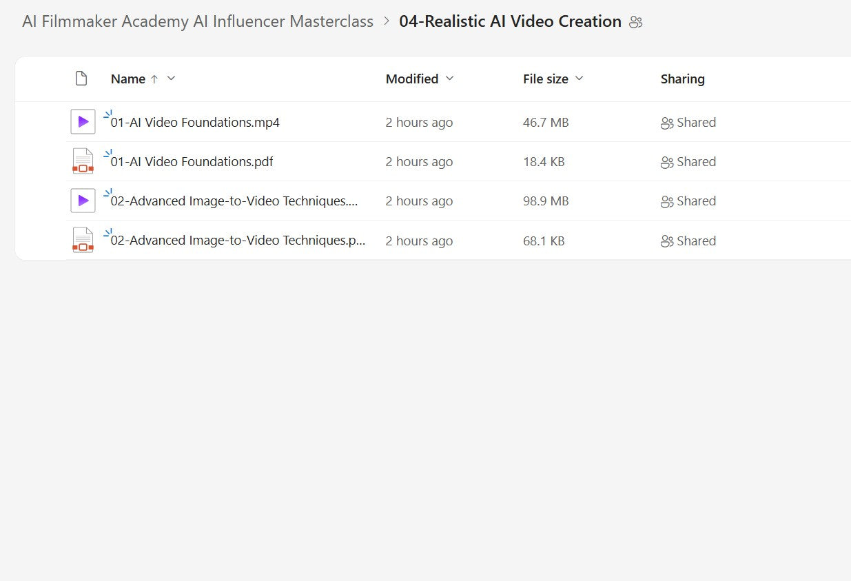
Task: Click sharing icon in the 68.1 KB file row
Action: click(x=666, y=241)
